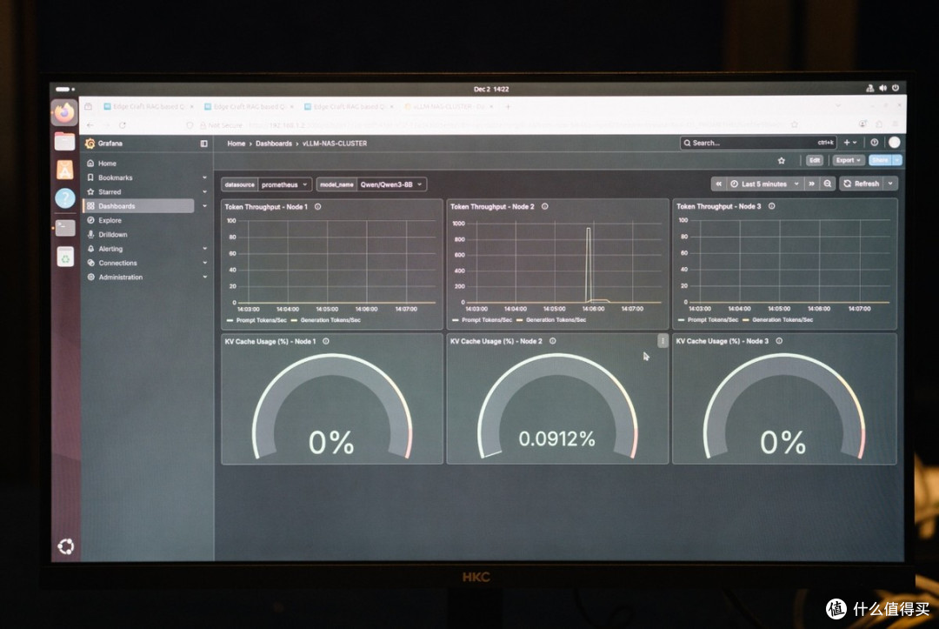Click the spike in Node 2 throughput chart

(589, 264)
